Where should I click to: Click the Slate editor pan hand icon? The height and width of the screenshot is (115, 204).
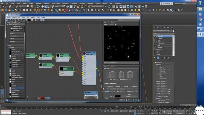point(126,100)
